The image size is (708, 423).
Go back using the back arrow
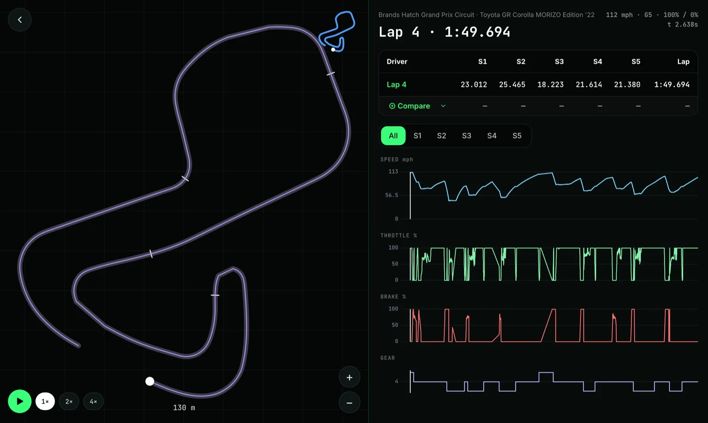pyautogui.click(x=19, y=19)
